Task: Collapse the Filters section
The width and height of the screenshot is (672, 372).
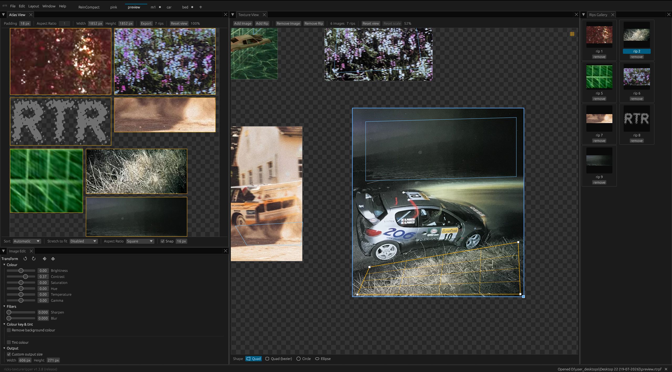Action: pos(4,306)
